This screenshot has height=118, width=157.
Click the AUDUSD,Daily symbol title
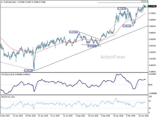[10, 2]
